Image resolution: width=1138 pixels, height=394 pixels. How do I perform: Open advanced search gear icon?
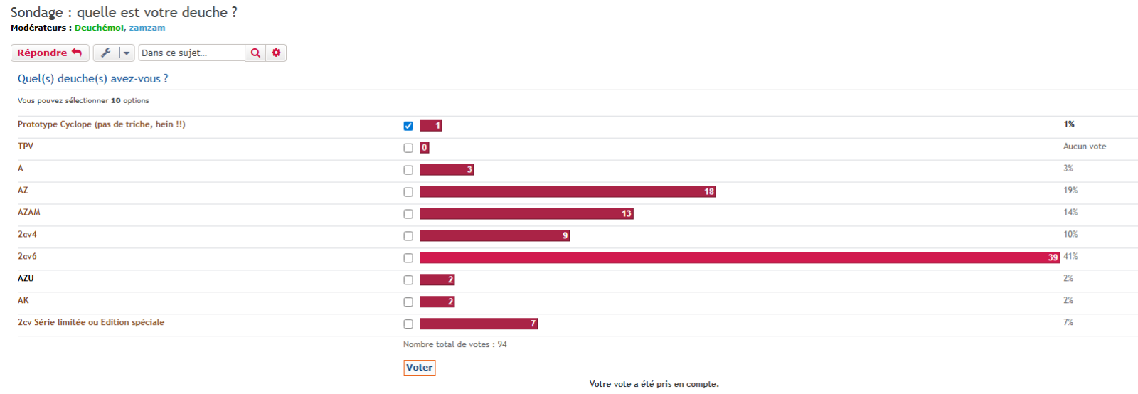[276, 53]
